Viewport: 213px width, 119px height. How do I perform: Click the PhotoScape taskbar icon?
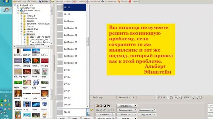coord(6,10)
